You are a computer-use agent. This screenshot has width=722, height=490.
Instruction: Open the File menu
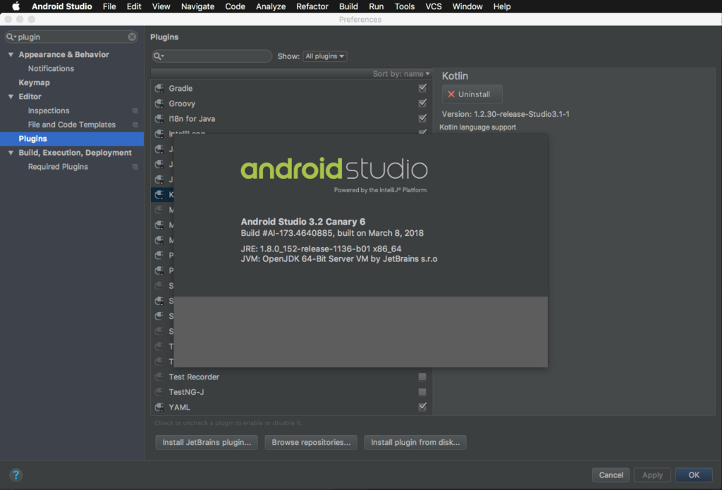[x=109, y=6]
